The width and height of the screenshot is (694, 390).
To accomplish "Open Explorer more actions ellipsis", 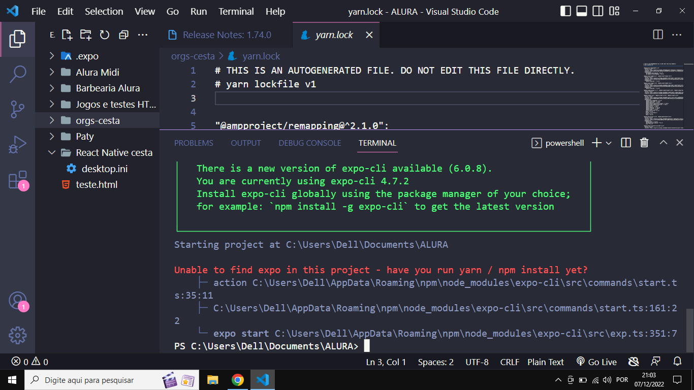I will [x=143, y=35].
